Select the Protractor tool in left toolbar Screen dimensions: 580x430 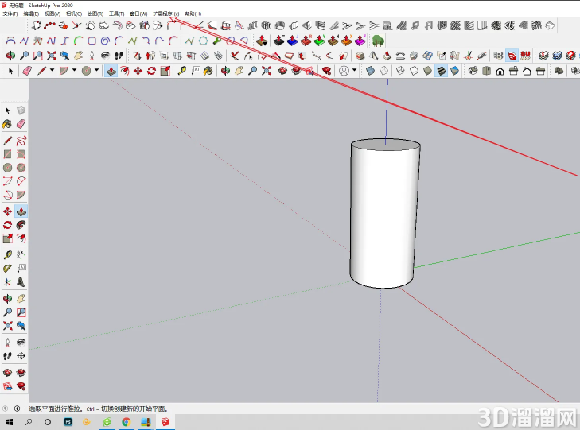point(7,269)
